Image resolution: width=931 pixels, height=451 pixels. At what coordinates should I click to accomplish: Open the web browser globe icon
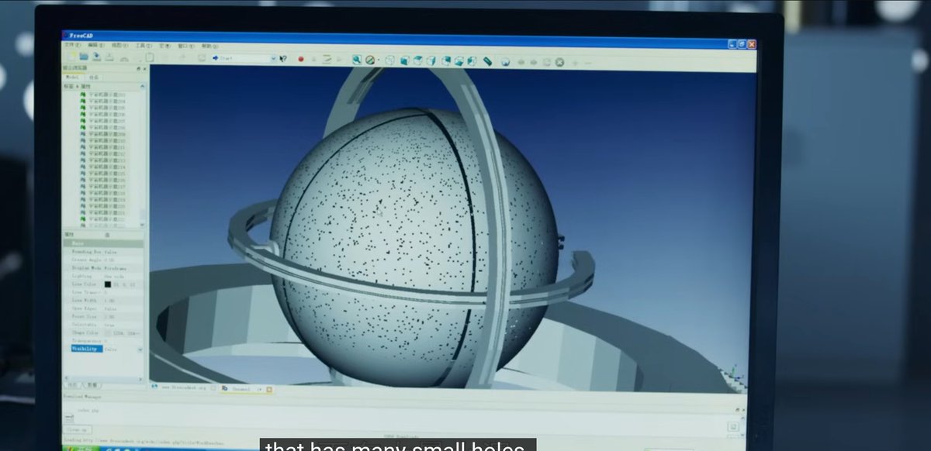505,62
